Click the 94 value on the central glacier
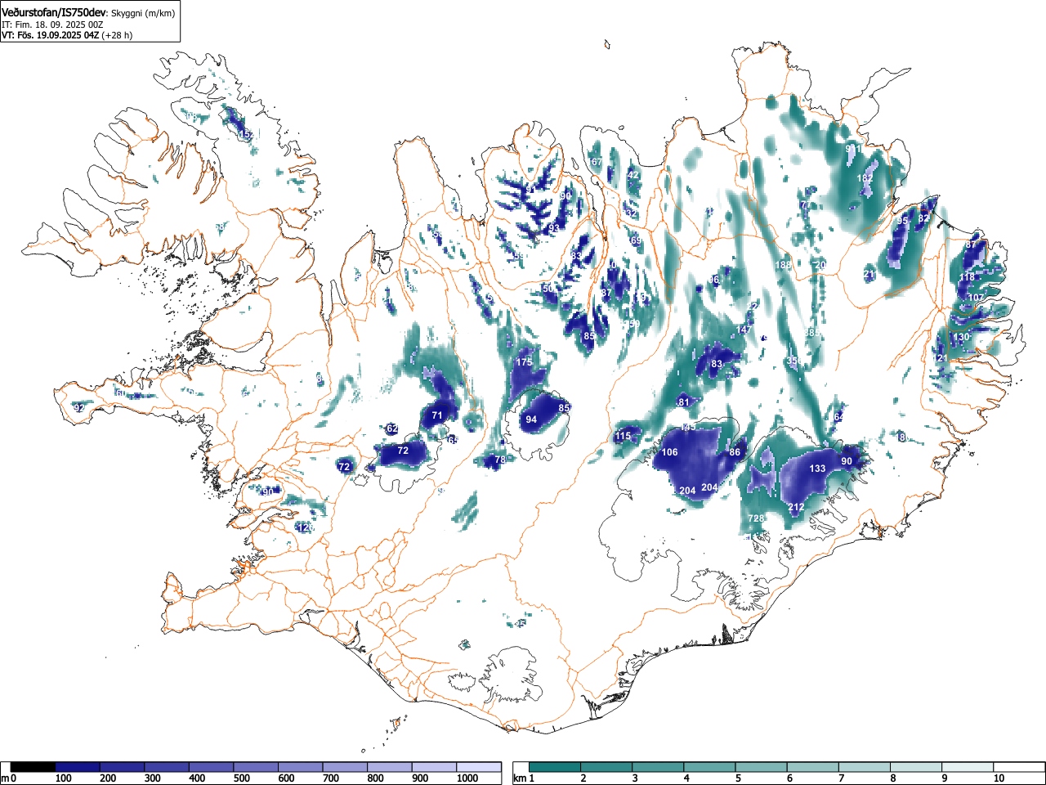This screenshot has height=785, width=1046. tap(531, 419)
